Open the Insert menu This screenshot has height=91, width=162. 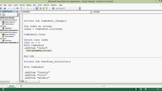(16, 5)
